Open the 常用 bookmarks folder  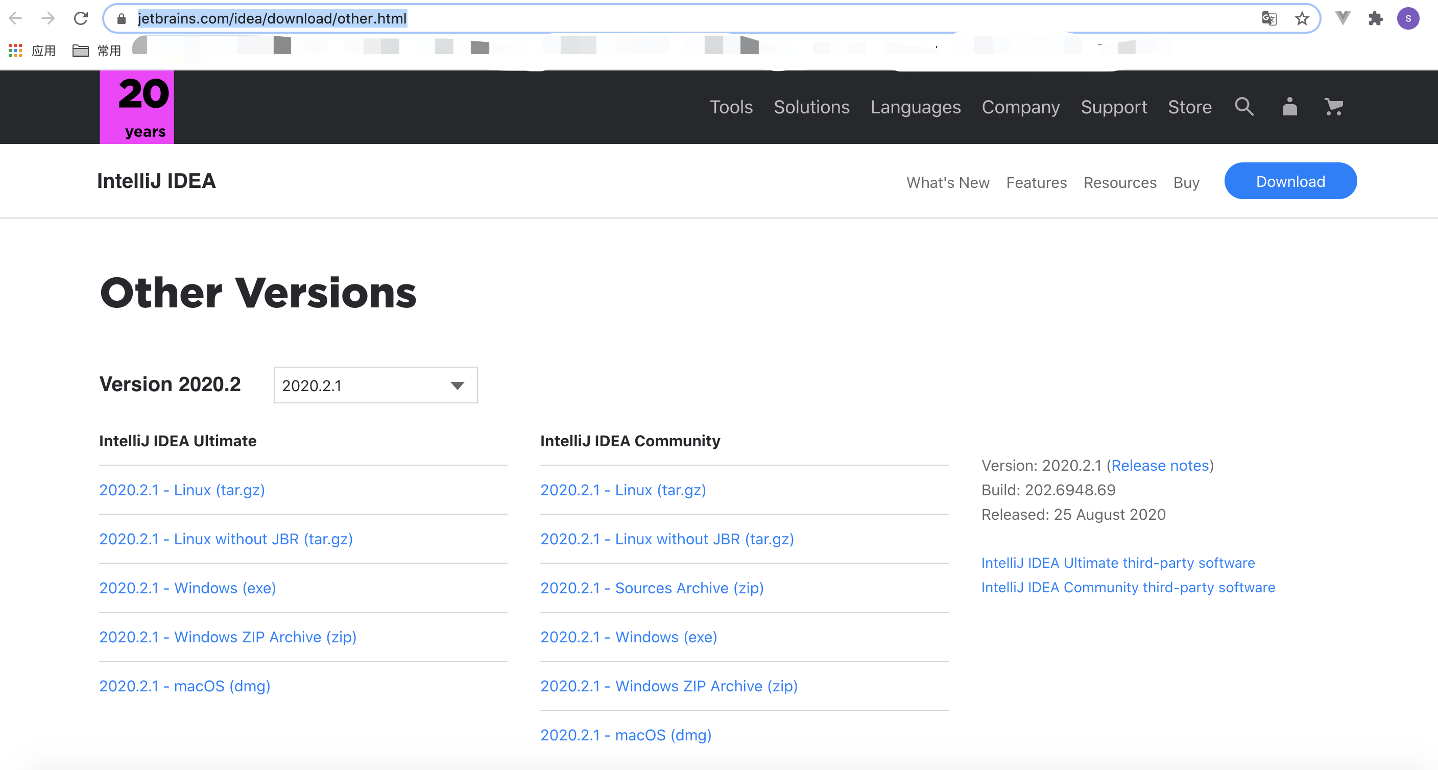coord(97,51)
